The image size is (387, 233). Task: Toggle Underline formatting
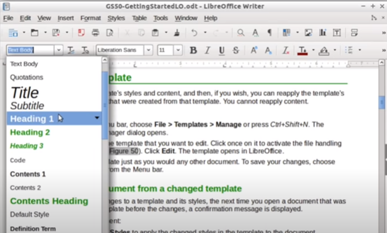pos(221,51)
